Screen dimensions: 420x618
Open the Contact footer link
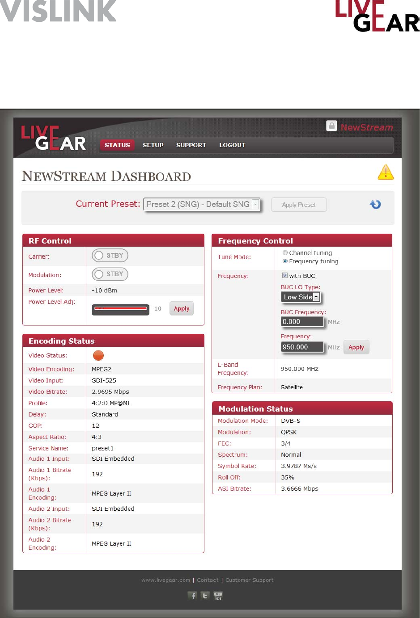coord(208,580)
